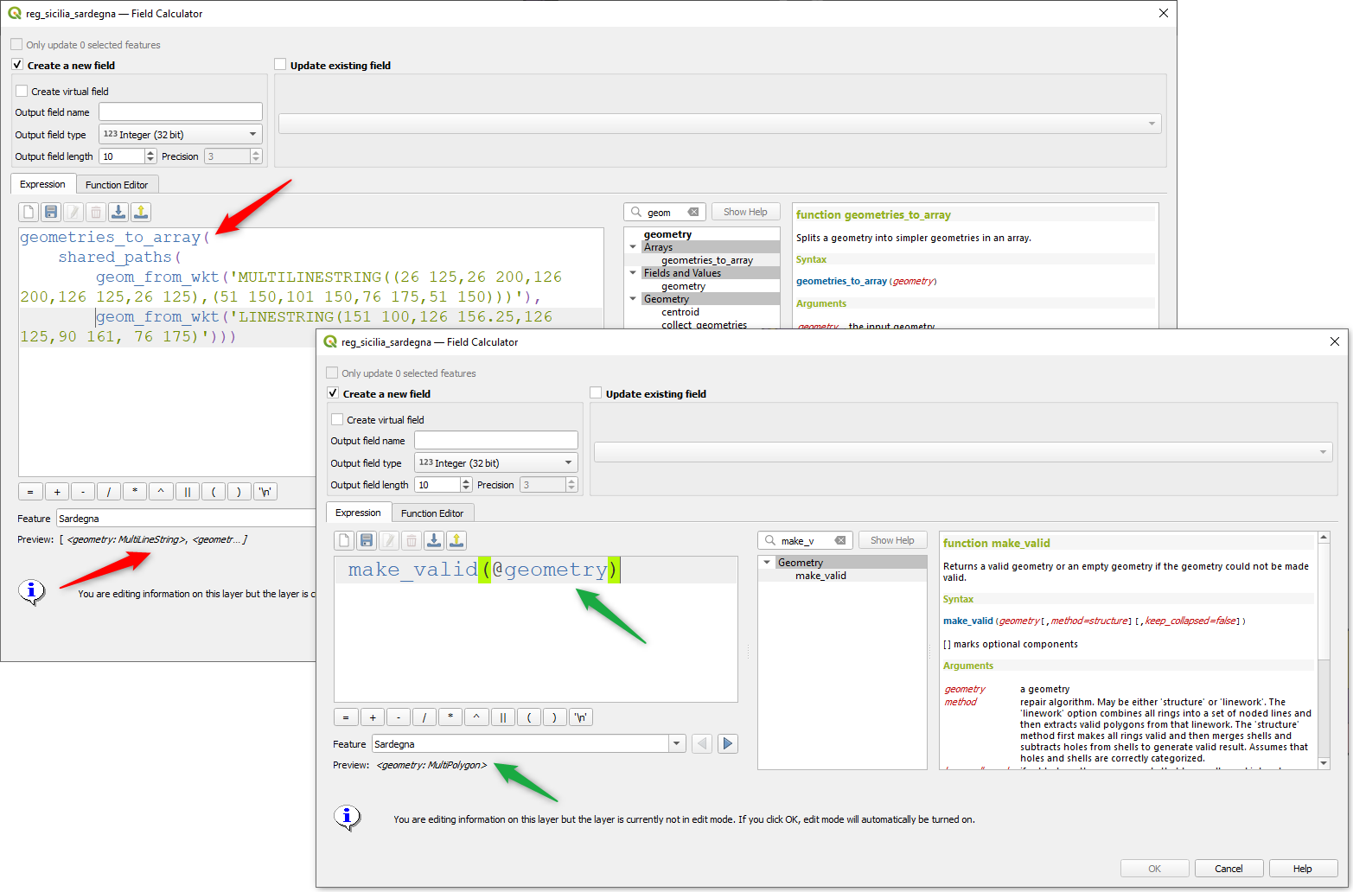Open Function Editor tab in back dialog
The height and width of the screenshot is (892, 1353).
117,185
